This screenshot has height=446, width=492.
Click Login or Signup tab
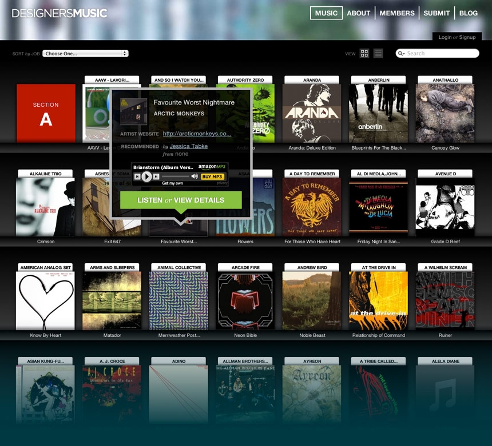[457, 37]
